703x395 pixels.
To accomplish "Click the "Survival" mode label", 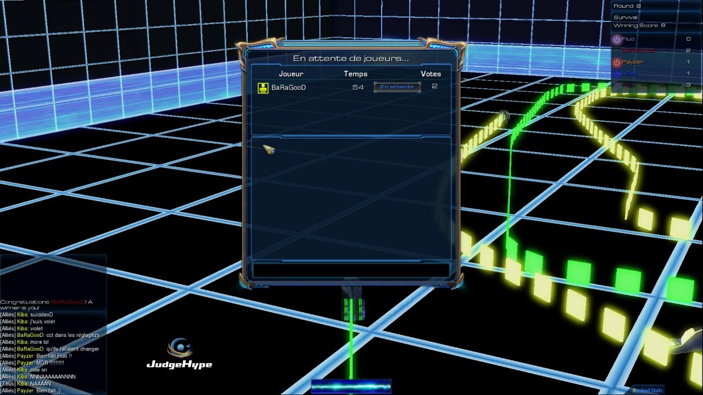I will coord(626,18).
